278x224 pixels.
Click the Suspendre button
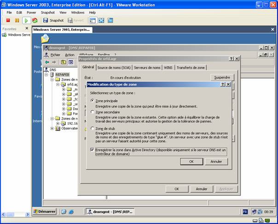pyautogui.click(x=222, y=77)
